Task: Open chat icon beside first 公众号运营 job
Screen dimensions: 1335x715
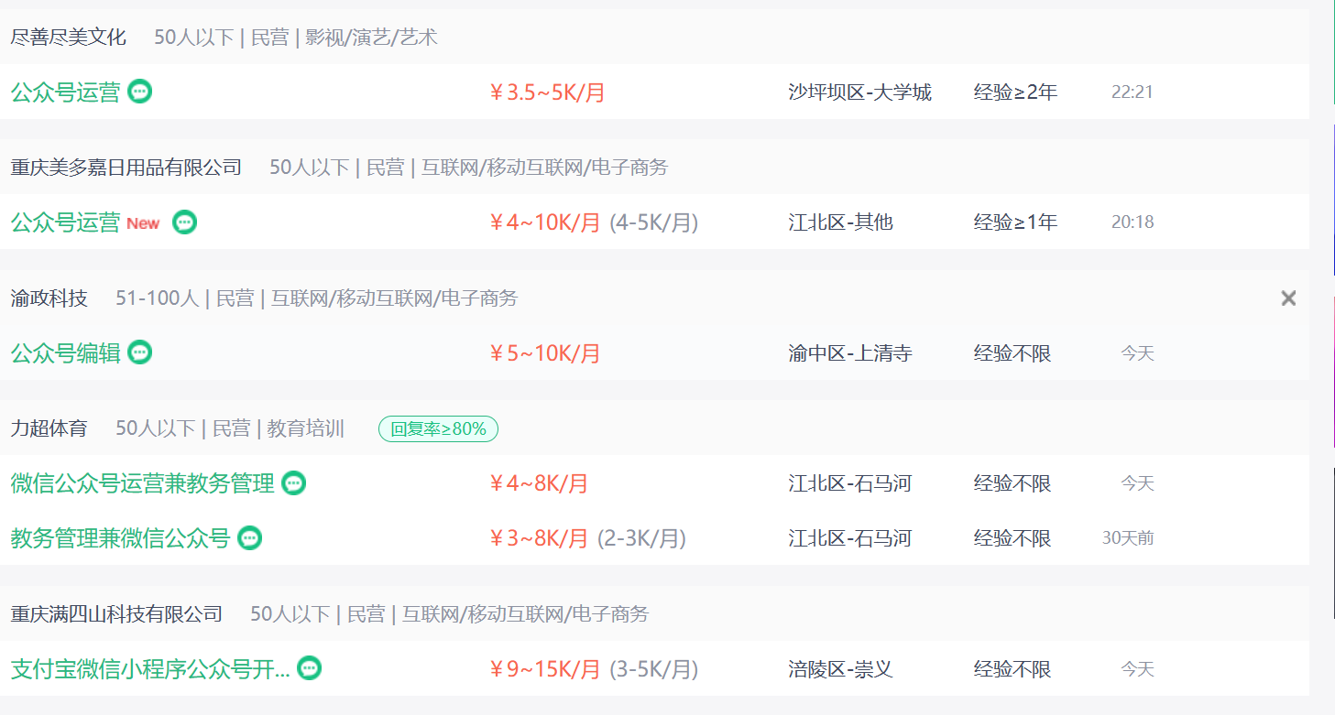Action: (139, 92)
